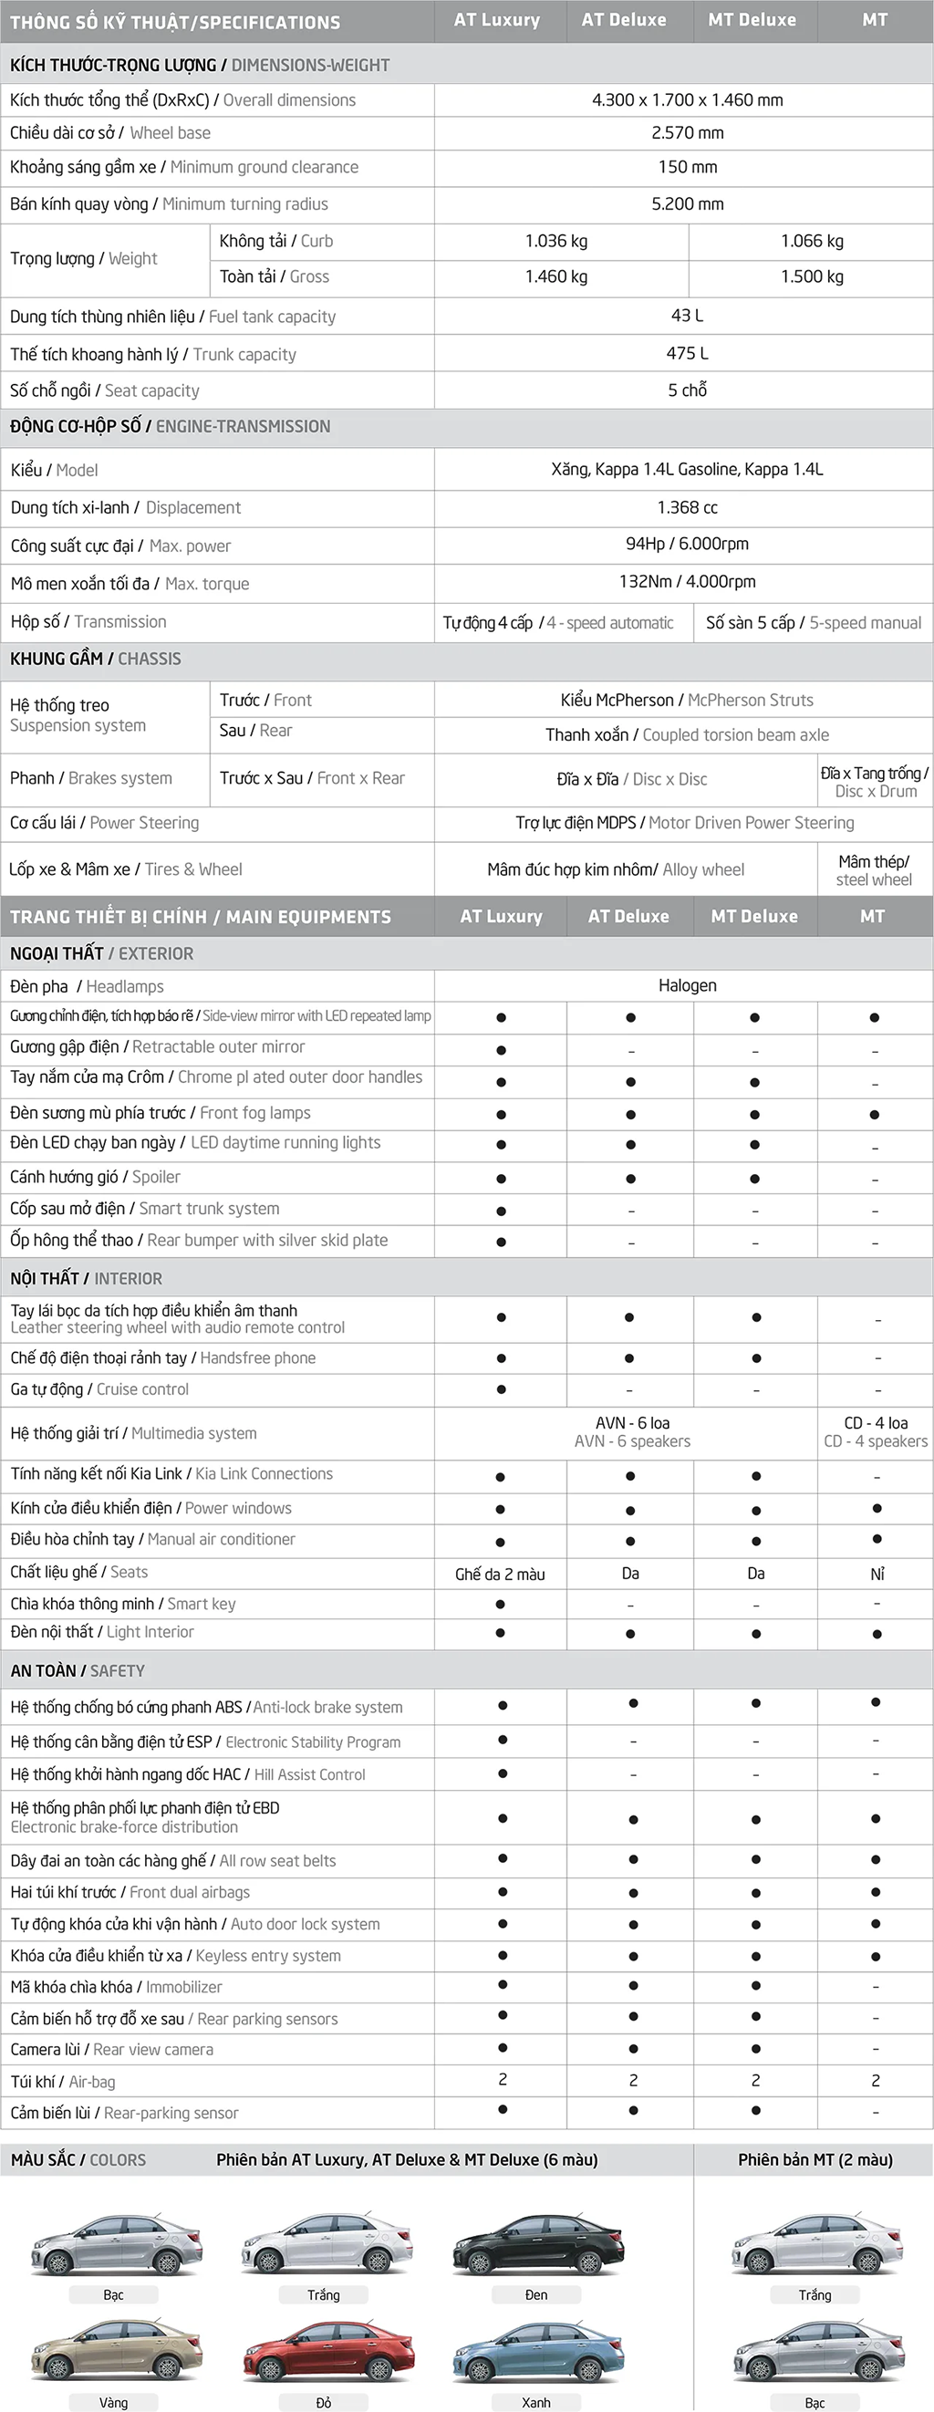Click AT Luxury dot for Cruise control
The height and width of the screenshot is (2412, 934).
pyautogui.click(x=502, y=1389)
